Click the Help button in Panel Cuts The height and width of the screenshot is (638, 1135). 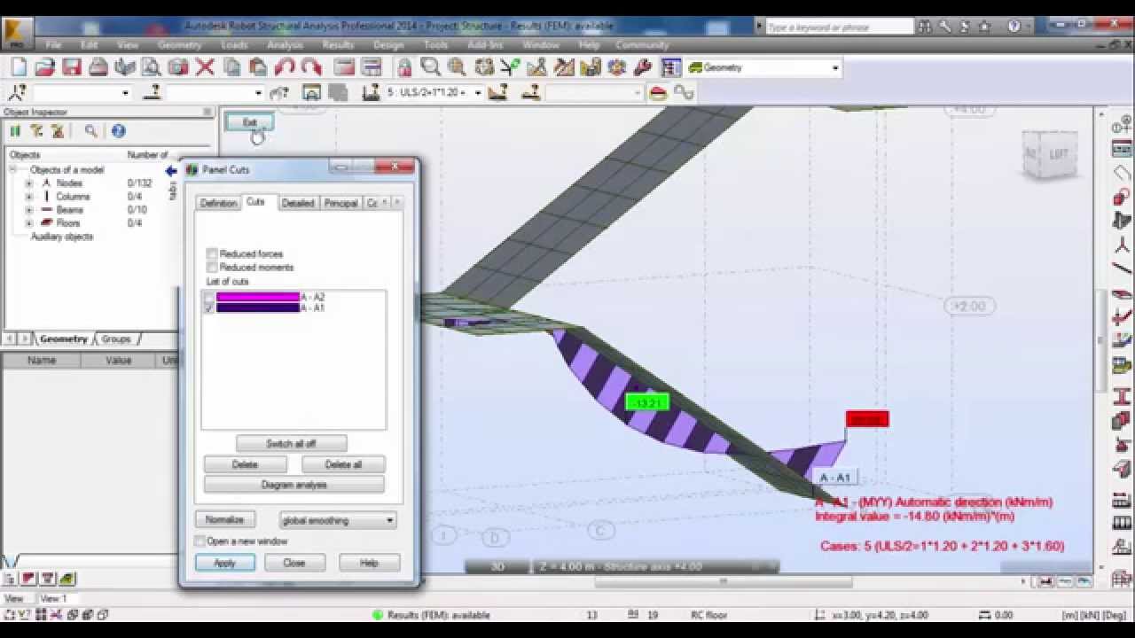click(369, 563)
